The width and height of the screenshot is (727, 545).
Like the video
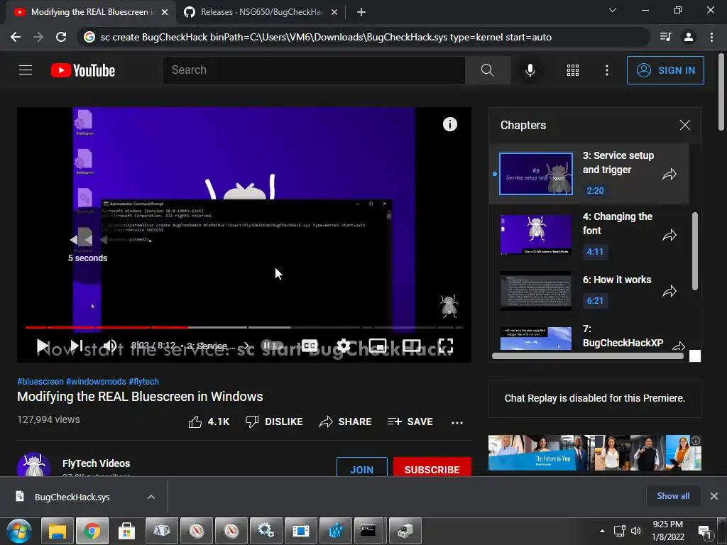pos(209,422)
